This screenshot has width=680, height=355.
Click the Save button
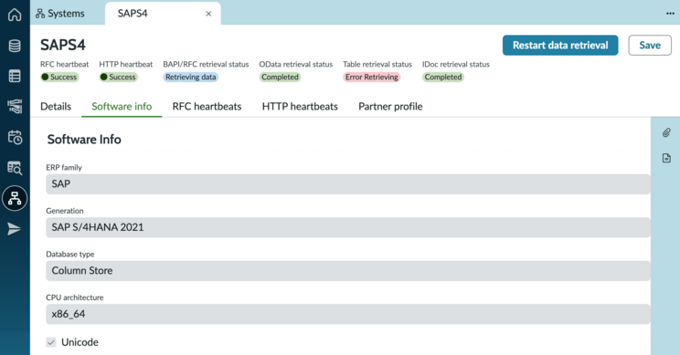pyautogui.click(x=650, y=45)
